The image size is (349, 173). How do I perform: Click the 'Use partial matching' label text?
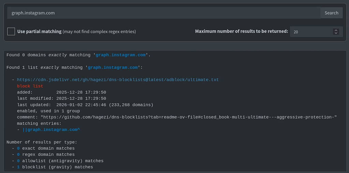click(x=39, y=32)
